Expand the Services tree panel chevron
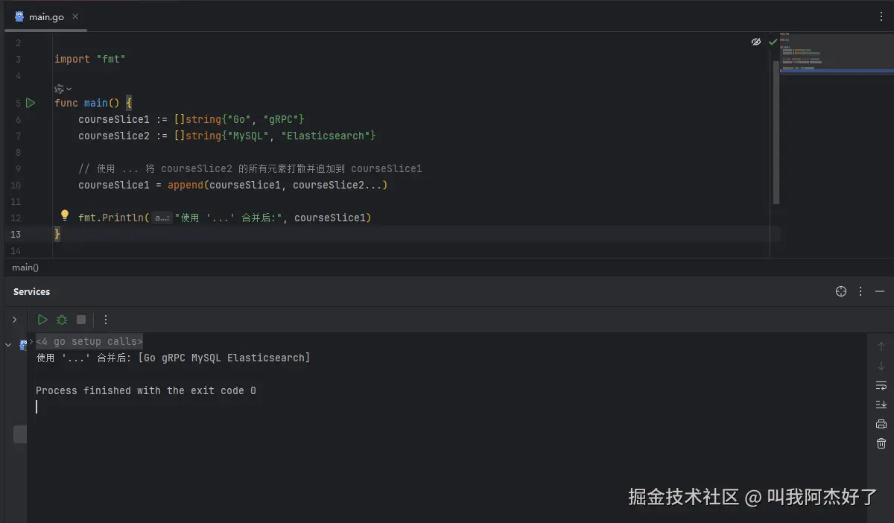Viewport: 894px width, 523px height. [x=13, y=320]
